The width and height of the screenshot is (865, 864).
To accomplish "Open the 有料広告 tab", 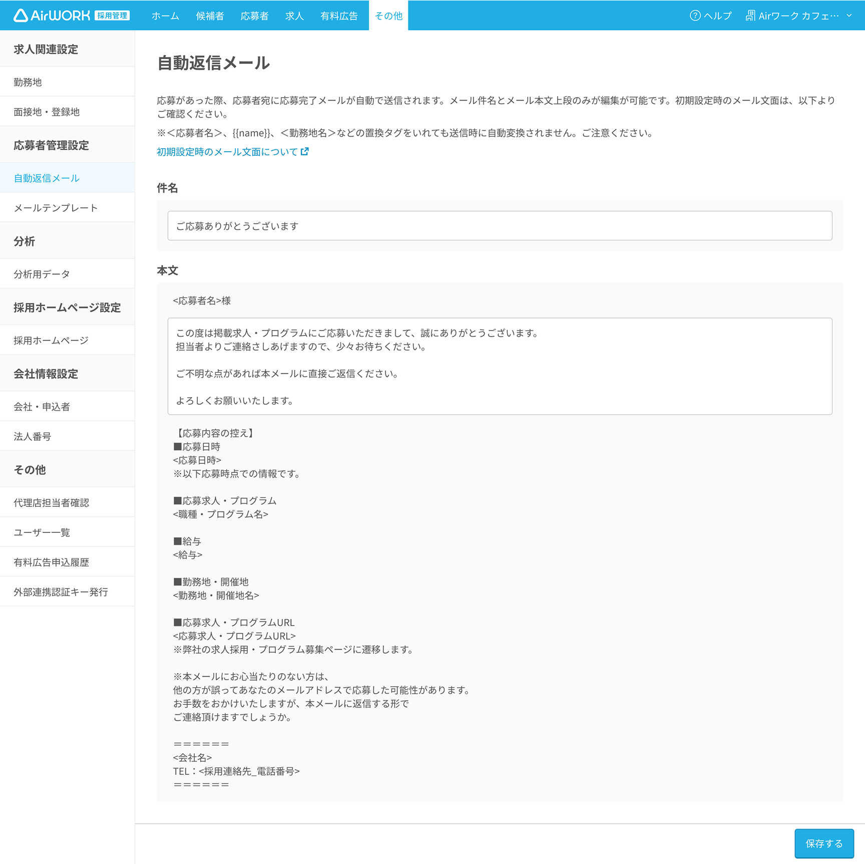I will point(339,16).
